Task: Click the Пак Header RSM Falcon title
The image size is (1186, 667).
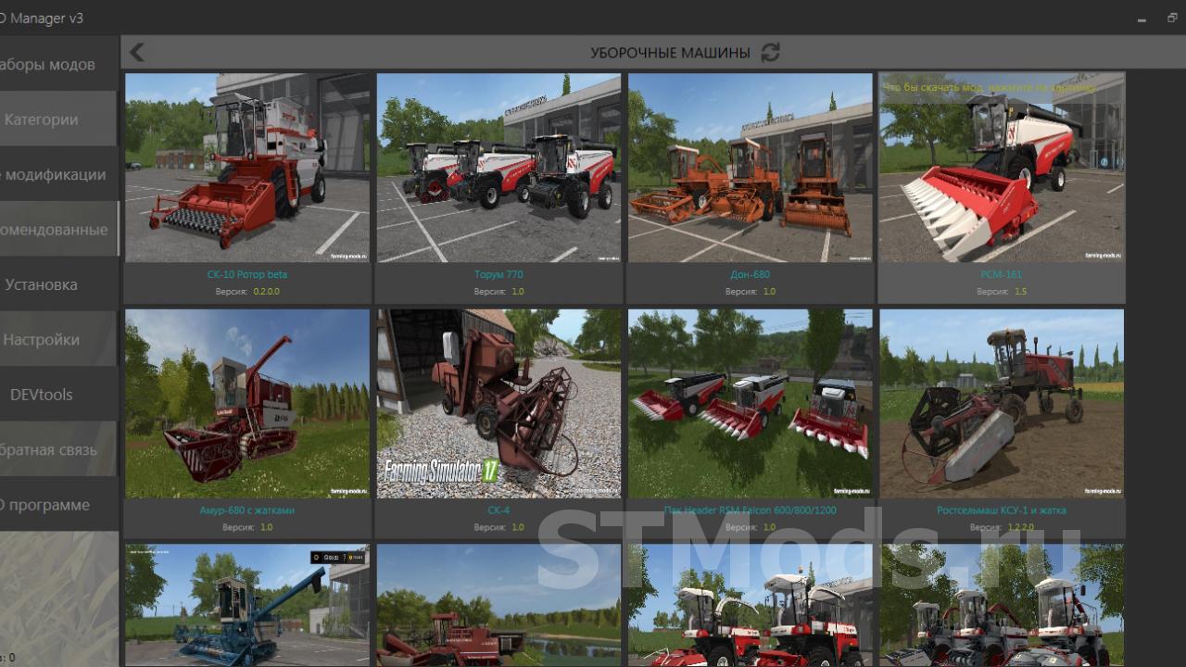Action: tap(750, 510)
